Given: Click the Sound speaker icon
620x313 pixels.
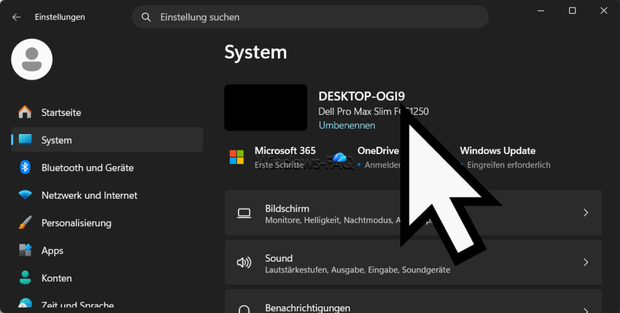Looking at the screenshot, I should point(244,262).
